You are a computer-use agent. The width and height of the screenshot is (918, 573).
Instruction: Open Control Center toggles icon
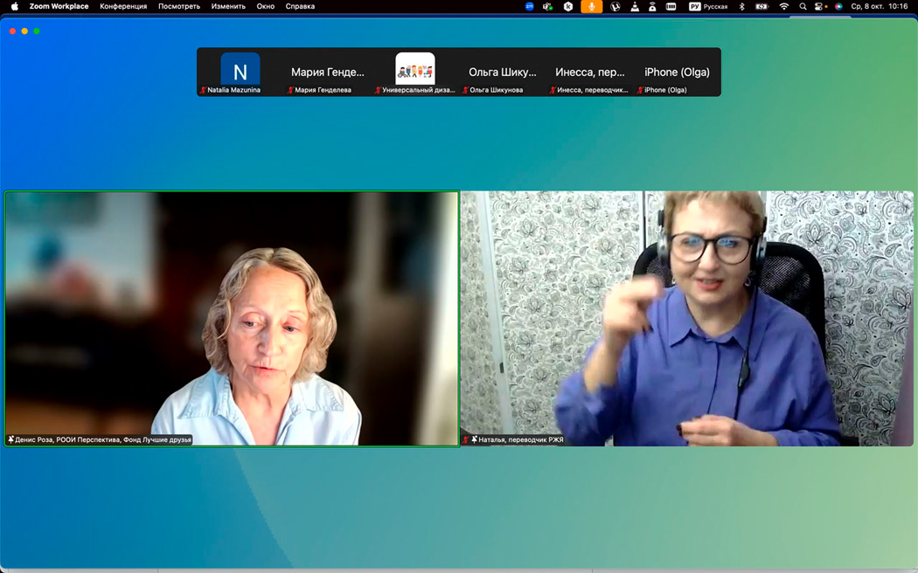(x=820, y=6)
